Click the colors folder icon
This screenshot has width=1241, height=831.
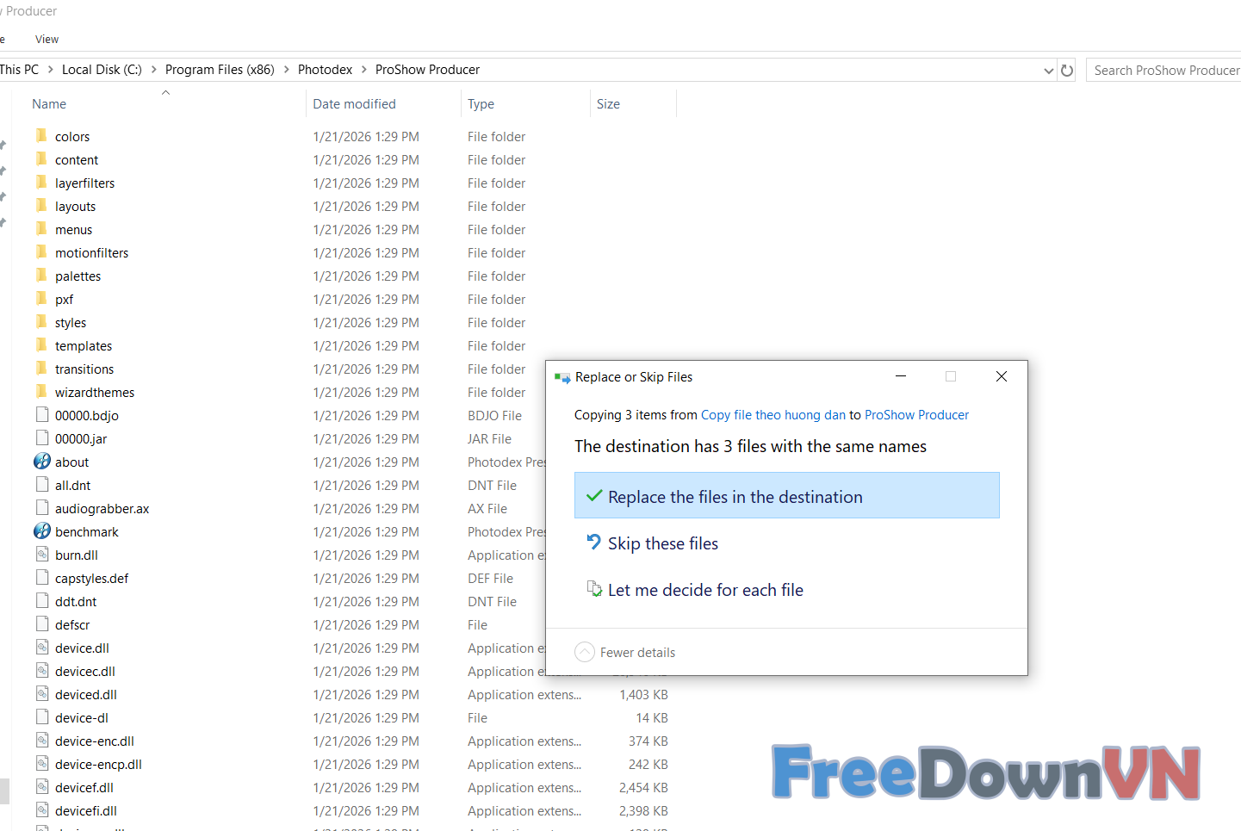(41, 136)
